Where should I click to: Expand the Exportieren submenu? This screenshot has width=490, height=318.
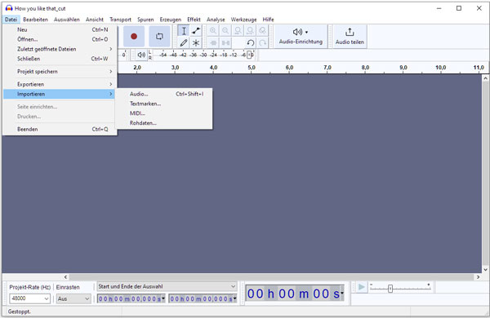60,84
